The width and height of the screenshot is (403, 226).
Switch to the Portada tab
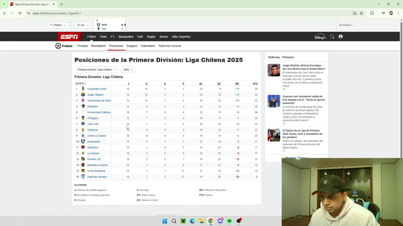[82, 46]
